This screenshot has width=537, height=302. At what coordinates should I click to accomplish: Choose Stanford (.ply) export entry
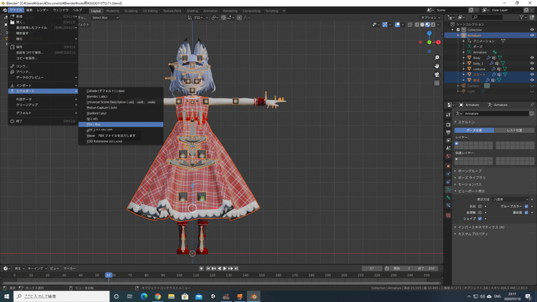(x=121, y=113)
